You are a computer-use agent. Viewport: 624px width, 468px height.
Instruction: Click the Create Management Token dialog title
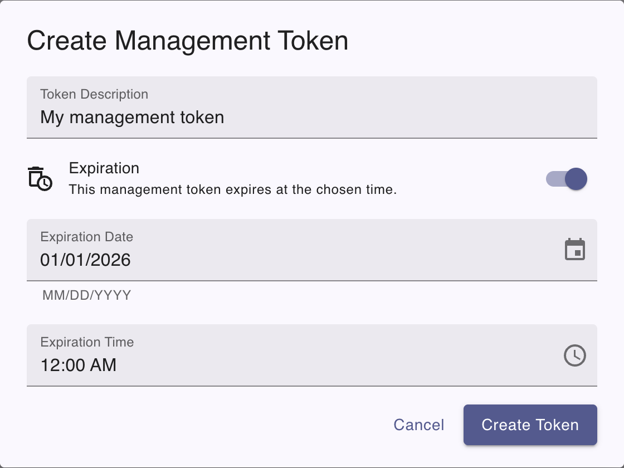coord(187,40)
